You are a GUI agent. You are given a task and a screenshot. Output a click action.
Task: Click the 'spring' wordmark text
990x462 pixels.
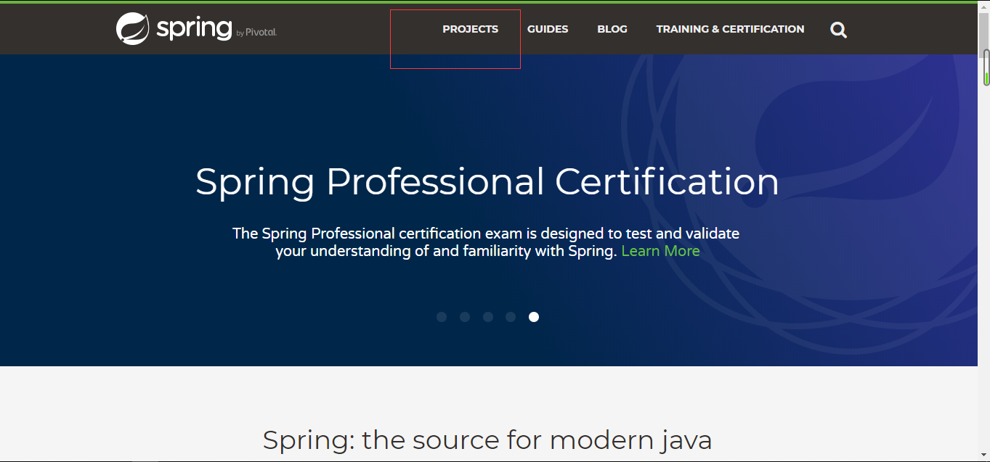pyautogui.click(x=194, y=28)
